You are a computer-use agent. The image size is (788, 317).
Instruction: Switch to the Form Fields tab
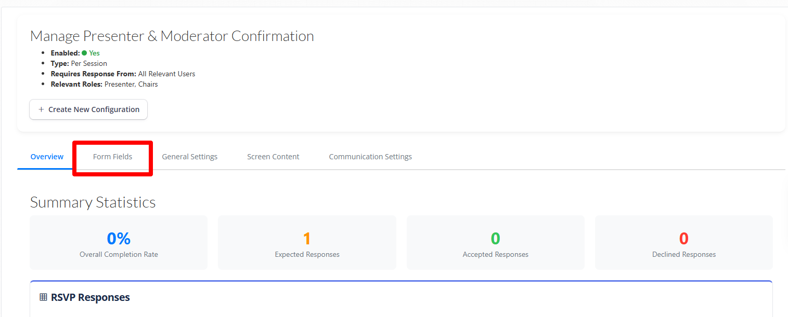(112, 157)
